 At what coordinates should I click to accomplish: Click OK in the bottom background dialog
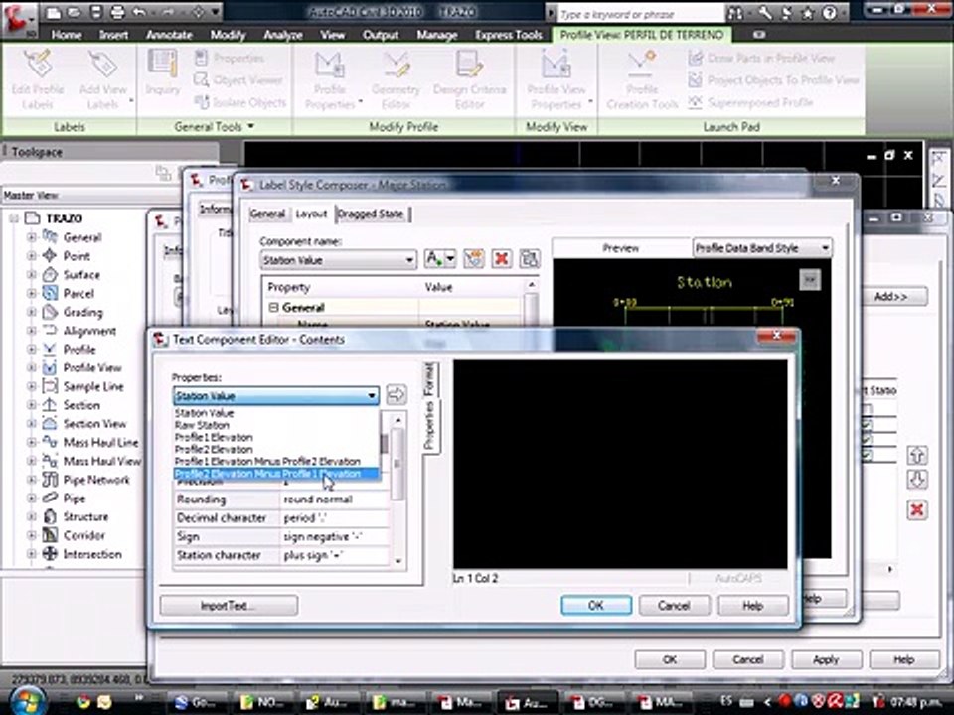click(670, 659)
